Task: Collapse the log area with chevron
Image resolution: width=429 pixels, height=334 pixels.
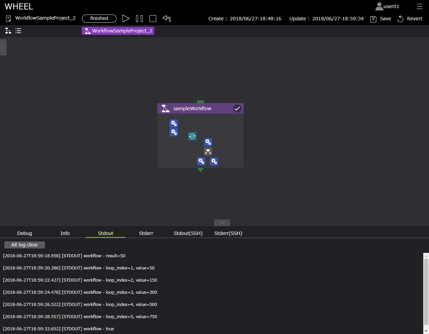Action: [x=222, y=222]
